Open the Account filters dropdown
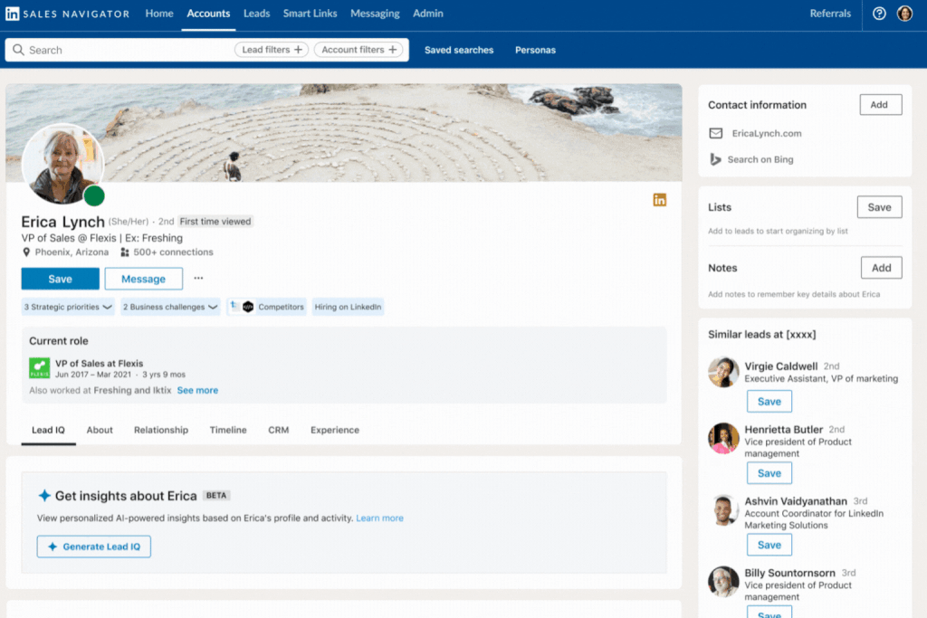Screen dimensions: 927x618 click(358, 50)
